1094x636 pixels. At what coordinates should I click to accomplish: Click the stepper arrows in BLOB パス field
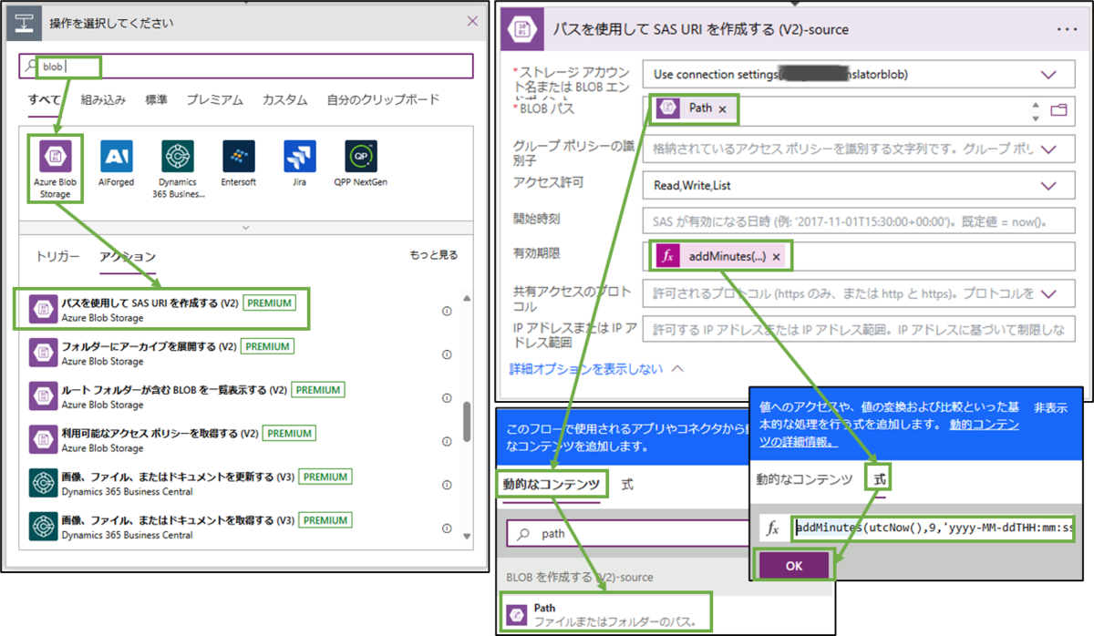1035,111
